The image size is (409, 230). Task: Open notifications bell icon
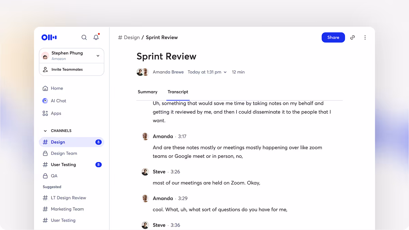pos(96,37)
